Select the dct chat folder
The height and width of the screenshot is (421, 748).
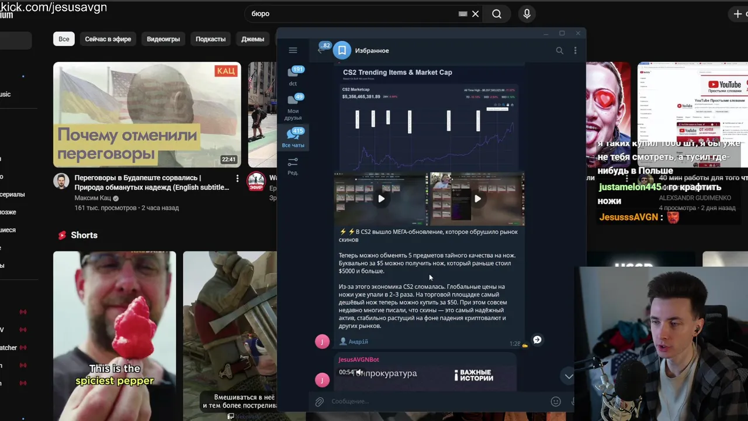click(x=293, y=76)
